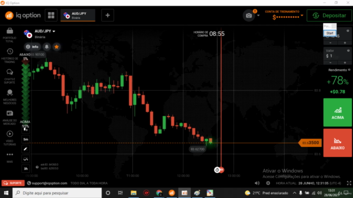This screenshot has width=353, height=198.
Task: Open the settings gear icon
Action: 268,183
